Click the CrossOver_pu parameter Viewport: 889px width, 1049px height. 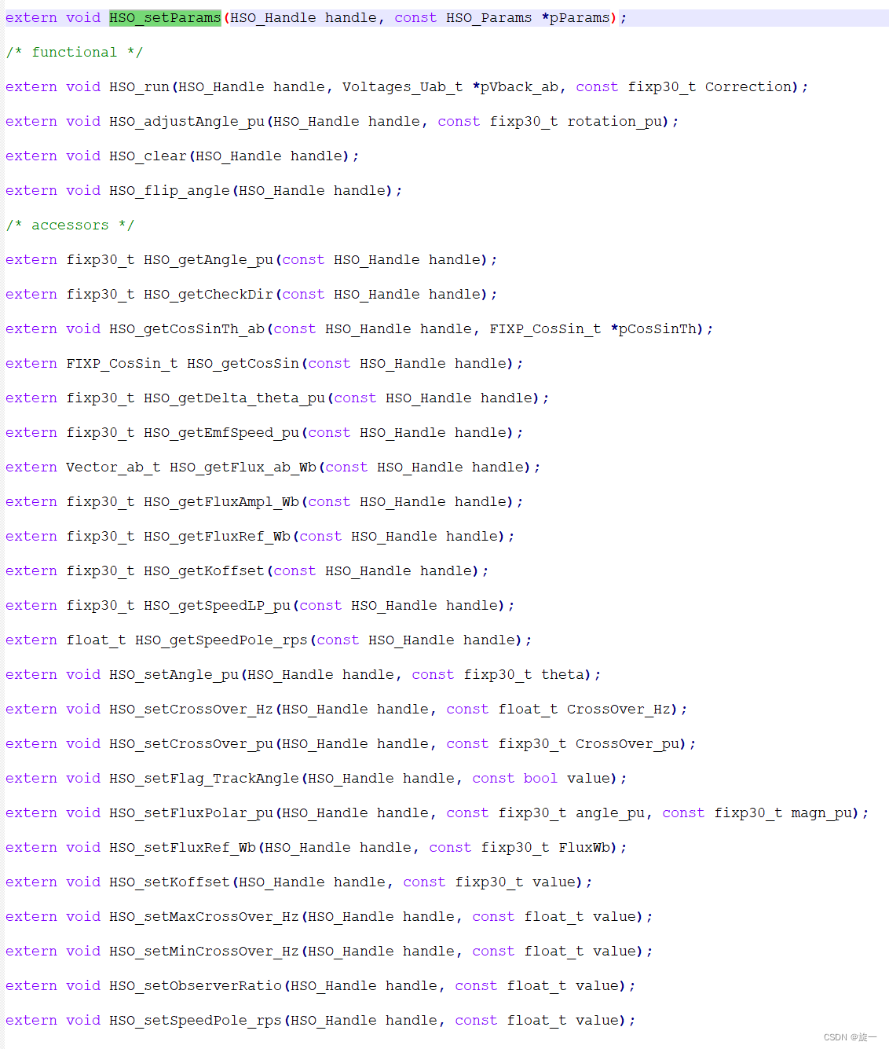627,743
